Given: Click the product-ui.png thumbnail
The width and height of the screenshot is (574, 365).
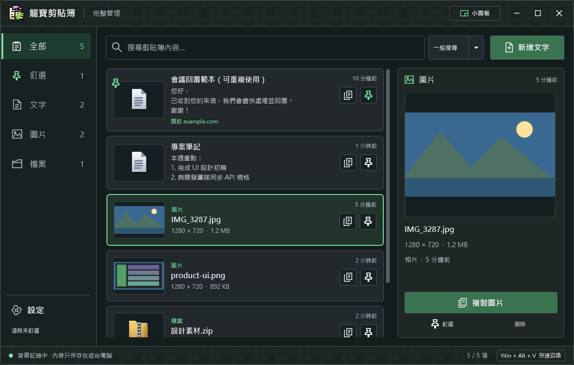Looking at the screenshot, I should (139, 276).
